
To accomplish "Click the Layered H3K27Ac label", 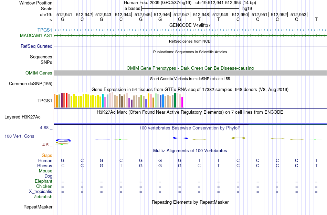I will (22, 117).
